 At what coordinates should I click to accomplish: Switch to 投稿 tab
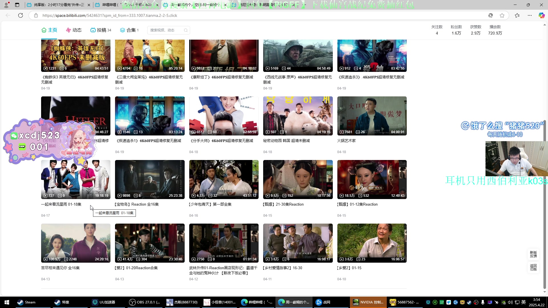(101, 30)
